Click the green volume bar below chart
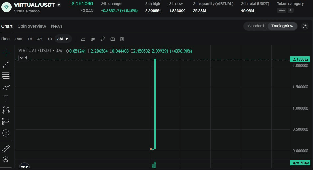The width and height of the screenshot is (313, 170). coord(155,165)
